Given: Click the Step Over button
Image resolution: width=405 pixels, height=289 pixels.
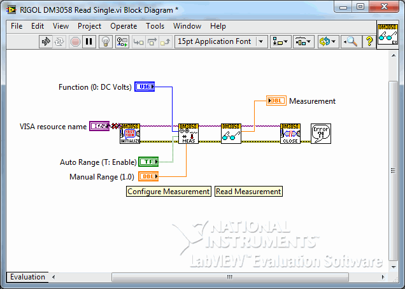Looking at the screenshot, I should (152, 41).
